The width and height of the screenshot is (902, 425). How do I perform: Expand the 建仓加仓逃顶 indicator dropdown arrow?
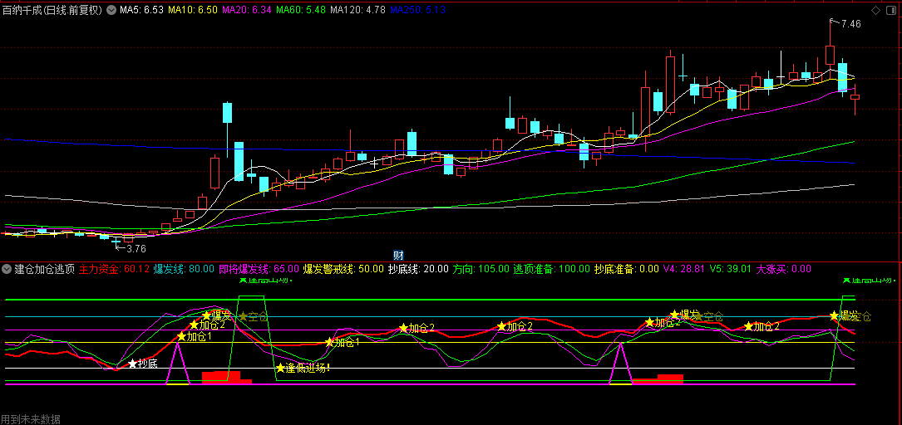[x=7, y=269]
